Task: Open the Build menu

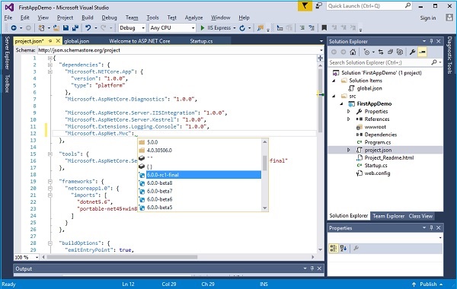Action: [87, 17]
